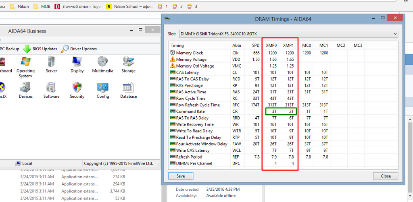
Task: Select the Four Activate Window Delay row
Action: 283,144
